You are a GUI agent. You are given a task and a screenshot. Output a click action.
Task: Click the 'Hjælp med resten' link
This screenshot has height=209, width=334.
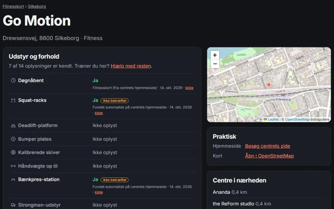pos(131,66)
